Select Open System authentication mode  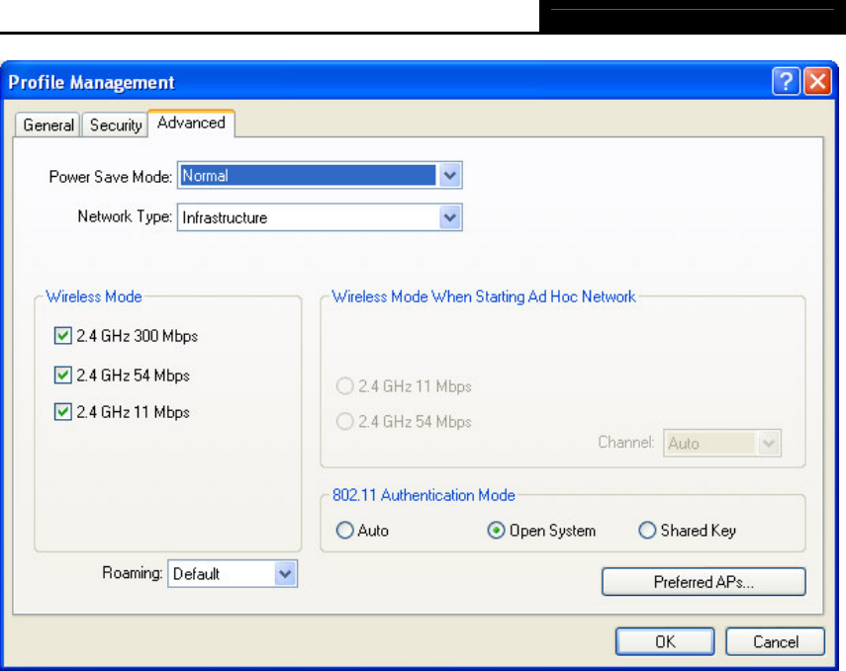click(496, 531)
